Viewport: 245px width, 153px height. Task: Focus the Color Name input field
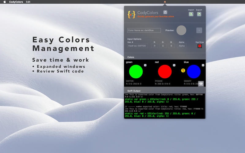click(144, 30)
